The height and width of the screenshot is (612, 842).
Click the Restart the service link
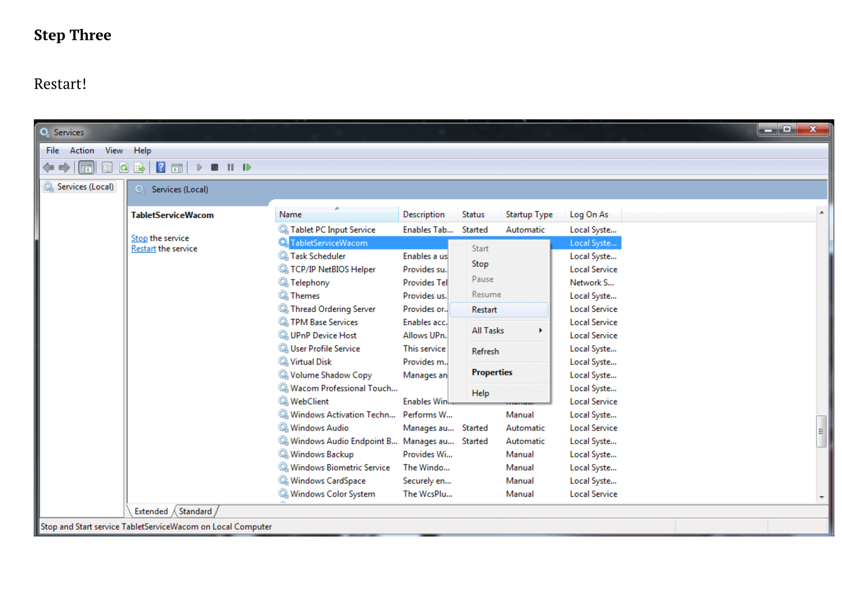pos(143,248)
